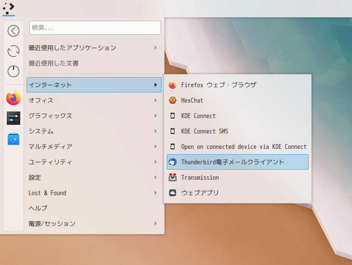Viewport: 352px width, 265px height.
Task: Open the グラフィックス category
Action: (94, 116)
